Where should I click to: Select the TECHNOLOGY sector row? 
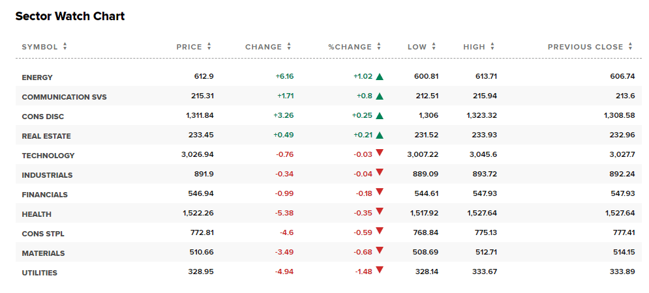tap(48, 156)
